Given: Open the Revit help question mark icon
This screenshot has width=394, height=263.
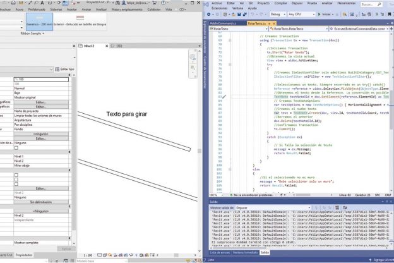Looking at the screenshot, I should pos(163,3).
